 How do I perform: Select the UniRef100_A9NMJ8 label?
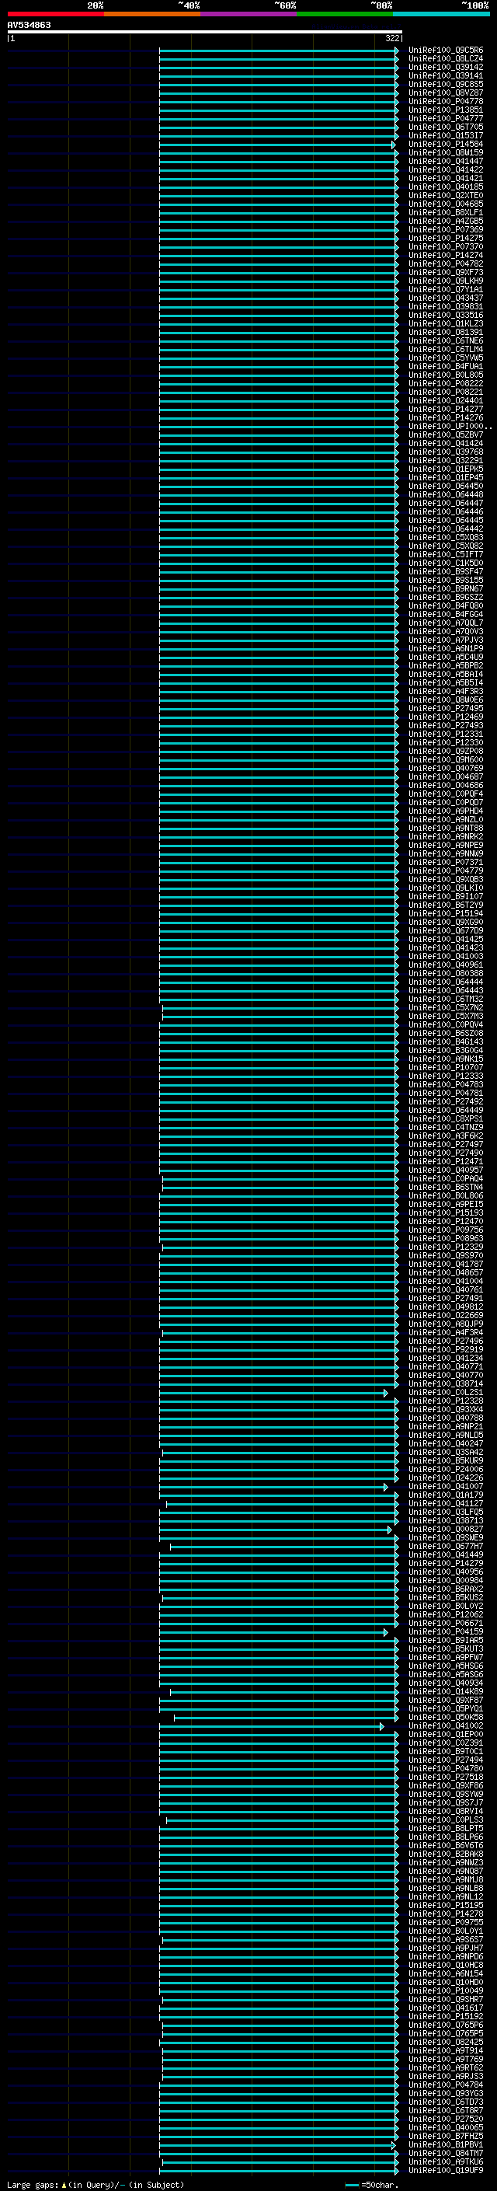click(x=446, y=1879)
